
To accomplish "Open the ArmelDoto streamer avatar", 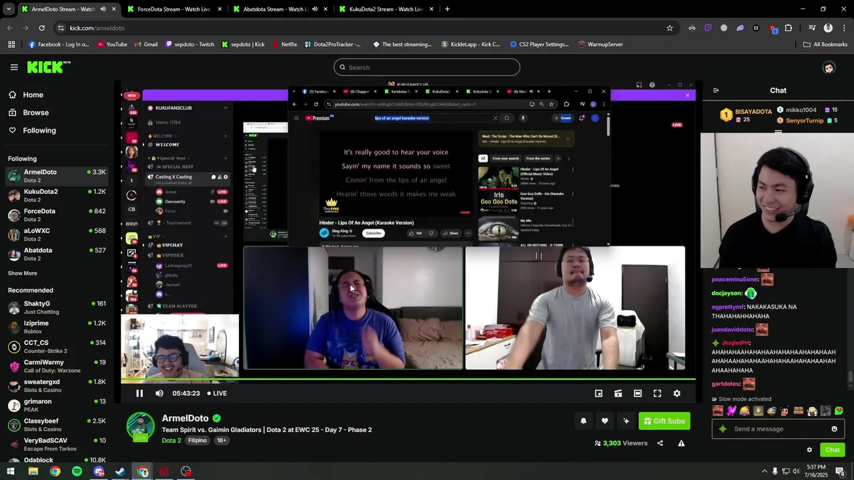I will point(140,427).
